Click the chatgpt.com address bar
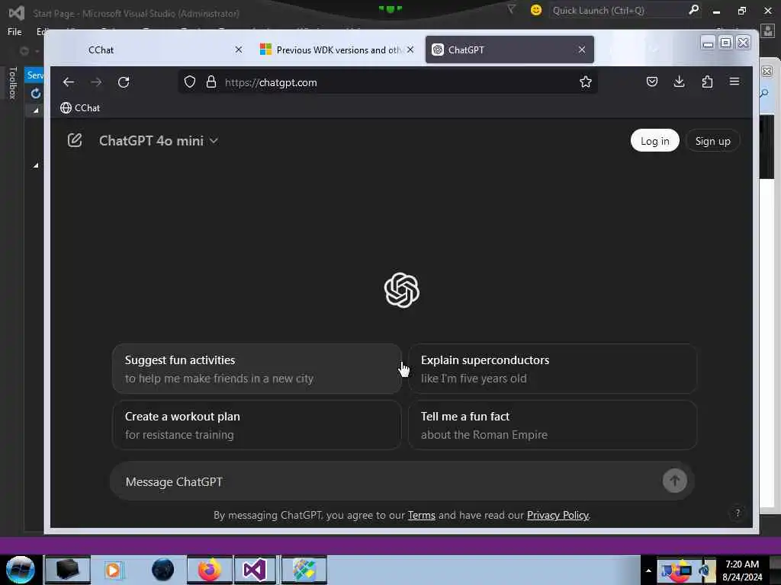 coord(388,82)
